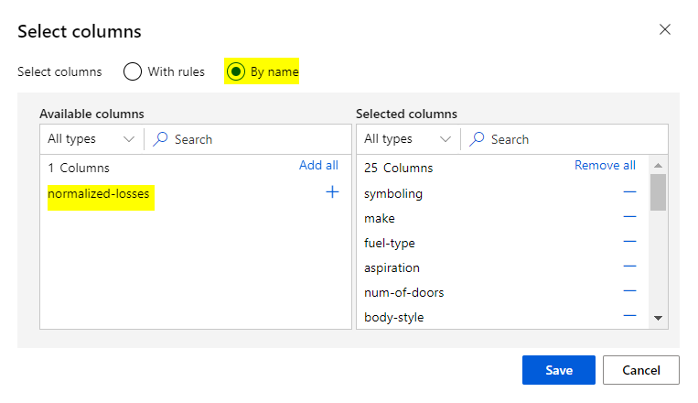Click scrollbar down arrow in Selected columns
Screen dimensions: 698x403
coord(657,318)
